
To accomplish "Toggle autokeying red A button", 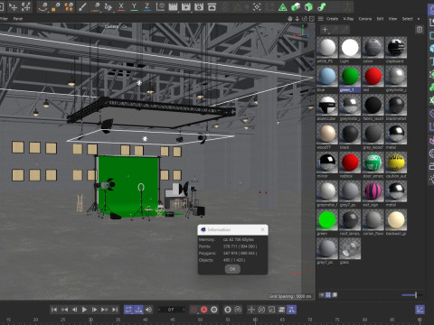I will pos(204,310).
